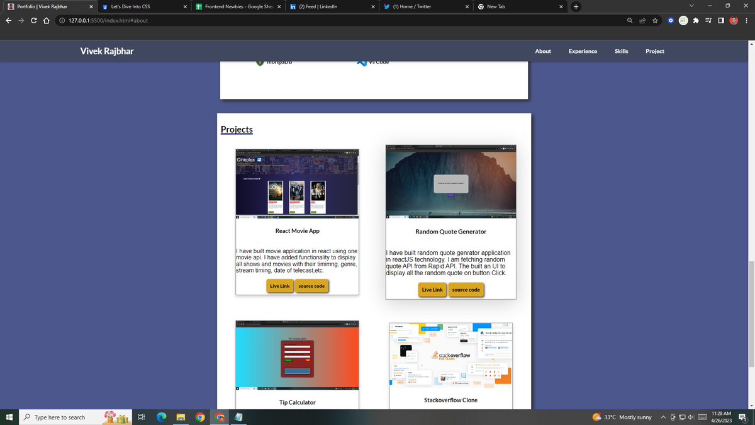Viewport: 755px width, 425px height.
Task: Navigate to Project in the navbar
Action: coord(655,51)
